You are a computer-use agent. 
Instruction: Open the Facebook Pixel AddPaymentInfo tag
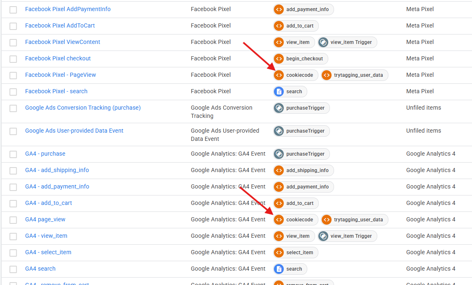click(68, 9)
